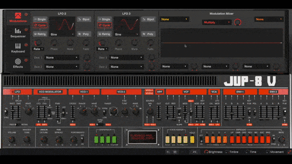The image size is (292, 164).
Task: Click the UNISON DETUNE knob
Action: click(44, 139)
